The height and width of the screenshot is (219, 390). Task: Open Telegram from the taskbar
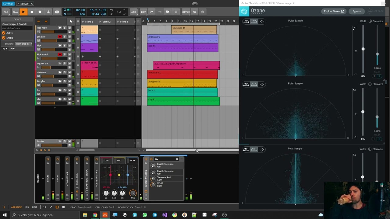[155, 215]
